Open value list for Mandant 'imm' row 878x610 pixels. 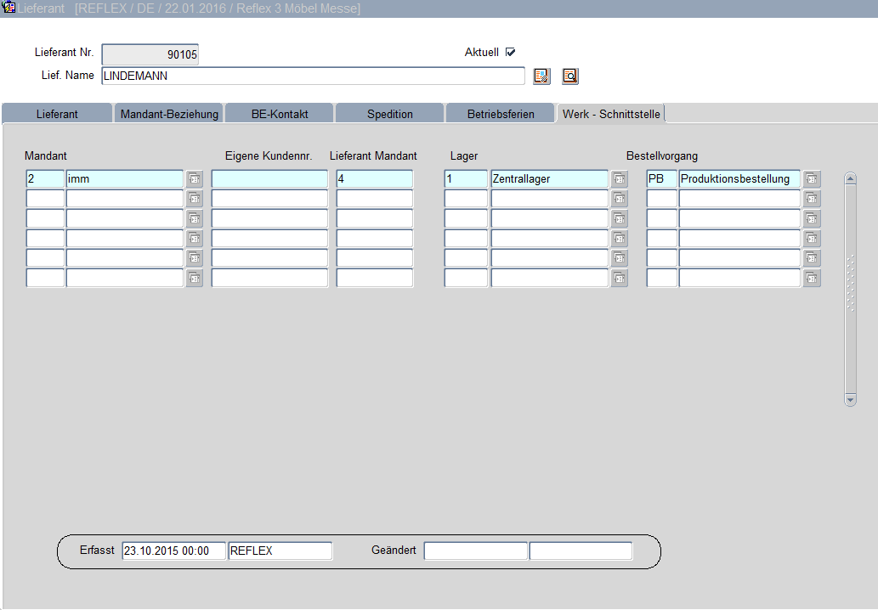(194, 179)
